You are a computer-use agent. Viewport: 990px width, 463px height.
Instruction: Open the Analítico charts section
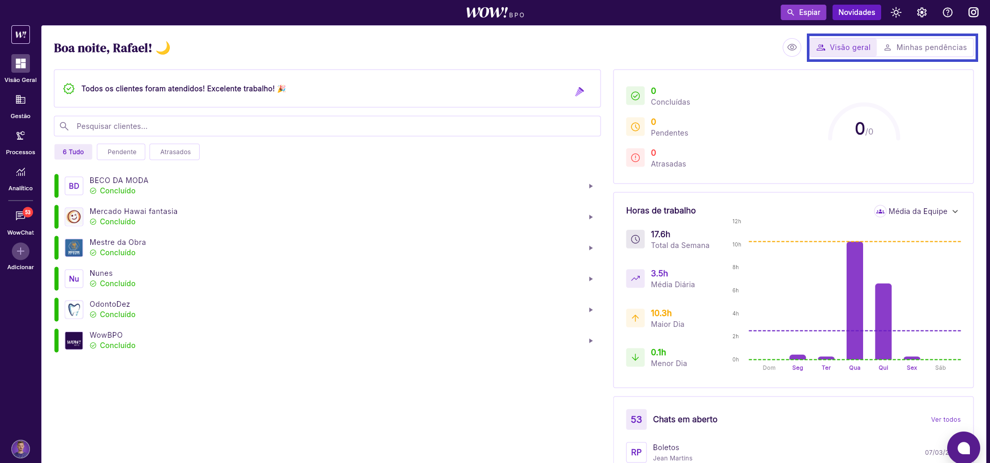point(21,172)
